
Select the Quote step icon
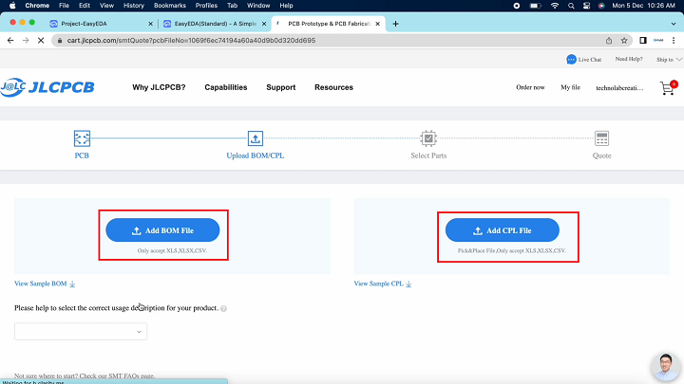point(601,138)
